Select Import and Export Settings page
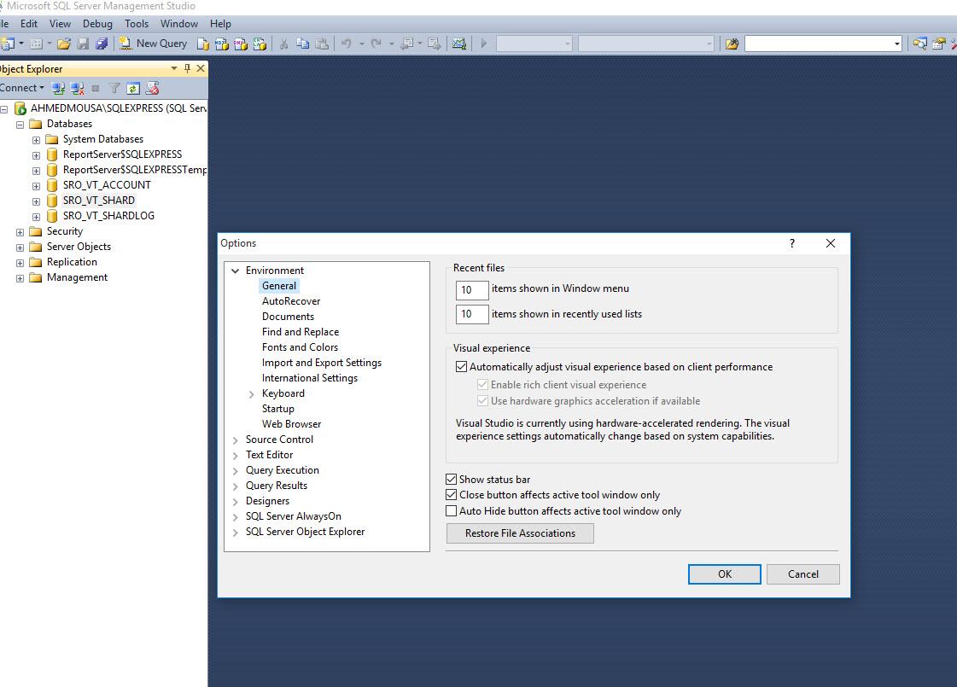 [x=322, y=363]
